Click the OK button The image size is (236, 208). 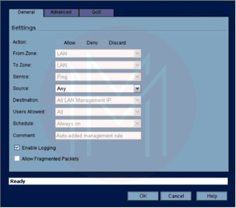(143, 196)
